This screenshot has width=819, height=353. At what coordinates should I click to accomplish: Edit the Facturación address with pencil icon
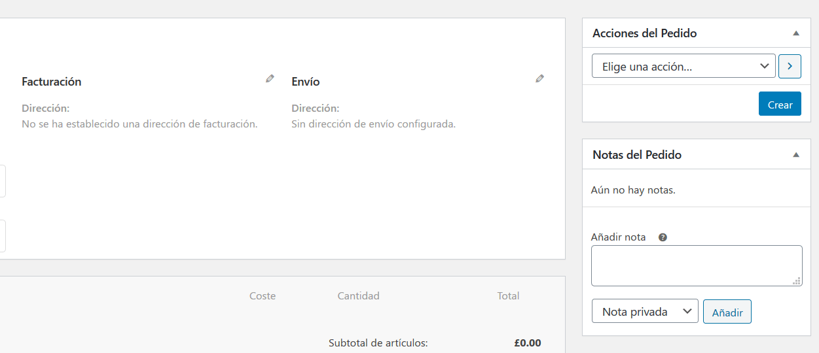click(x=270, y=78)
